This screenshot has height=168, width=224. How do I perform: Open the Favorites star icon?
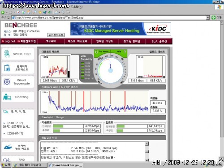pyautogui.click(x=40, y=12)
